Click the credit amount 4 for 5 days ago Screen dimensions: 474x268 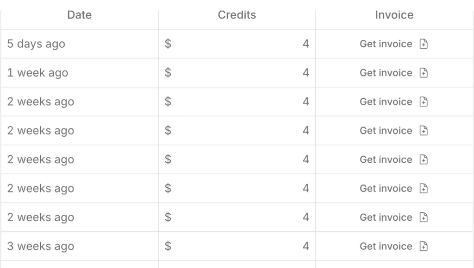tap(306, 44)
